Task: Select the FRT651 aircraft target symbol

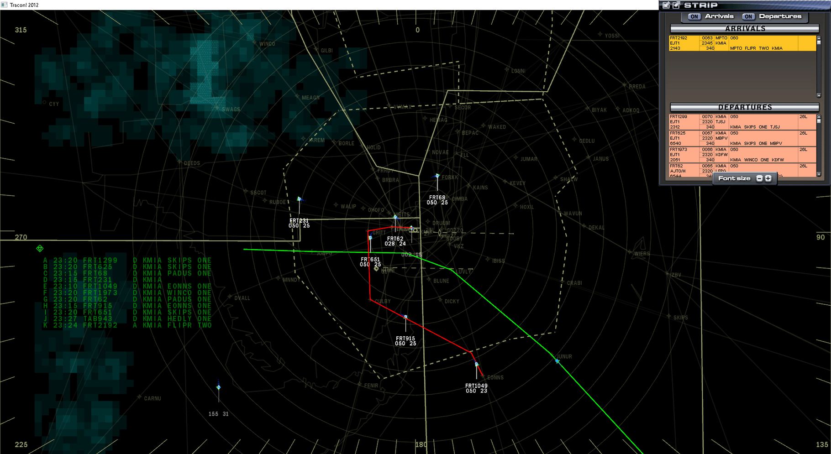Action: click(x=370, y=238)
